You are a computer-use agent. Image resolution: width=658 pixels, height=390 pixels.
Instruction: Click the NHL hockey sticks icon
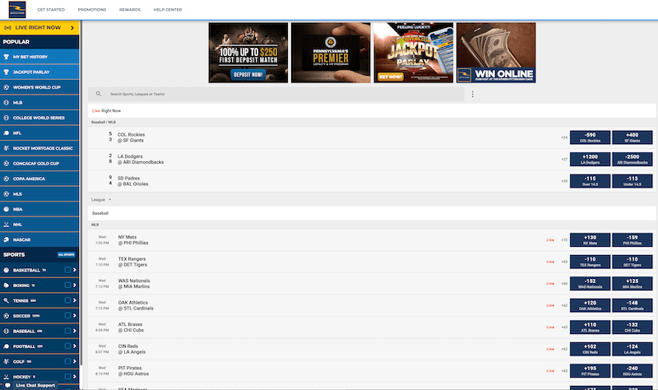7,225
